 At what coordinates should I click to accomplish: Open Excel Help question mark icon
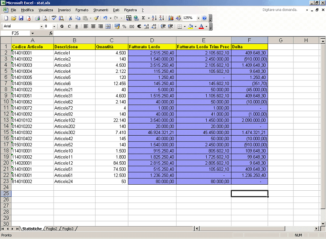[x=204, y=18]
